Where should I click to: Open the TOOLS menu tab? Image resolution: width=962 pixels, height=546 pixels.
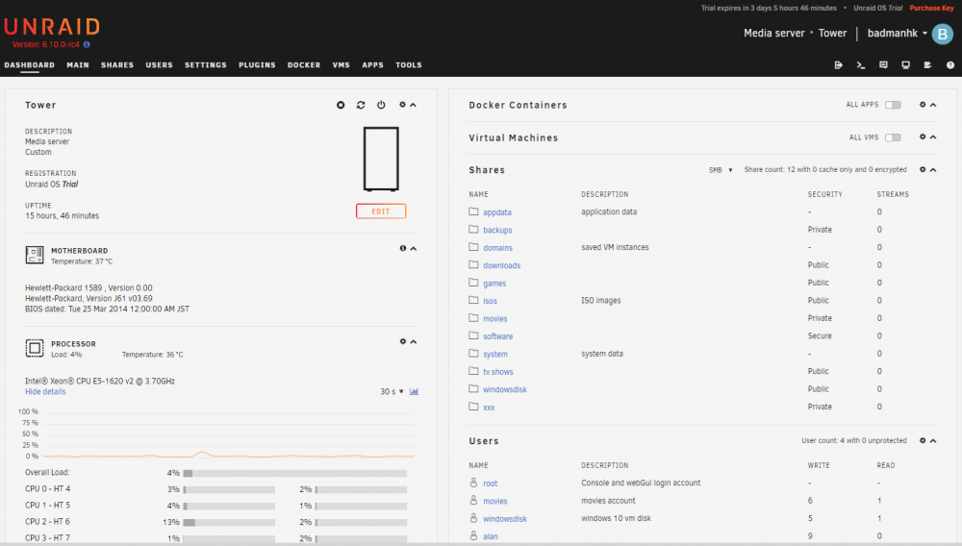(409, 65)
